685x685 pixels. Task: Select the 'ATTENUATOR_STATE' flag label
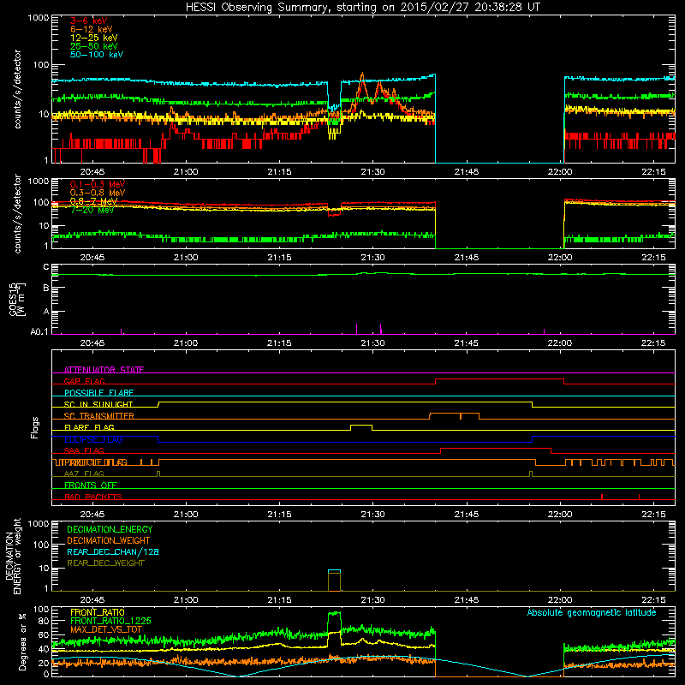(x=104, y=370)
